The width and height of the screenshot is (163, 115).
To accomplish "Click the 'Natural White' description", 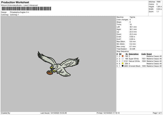I will point(134,61).
